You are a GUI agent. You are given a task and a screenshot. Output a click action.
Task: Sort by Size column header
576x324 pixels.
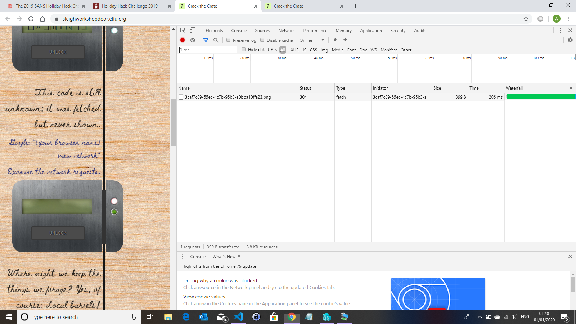450,88
